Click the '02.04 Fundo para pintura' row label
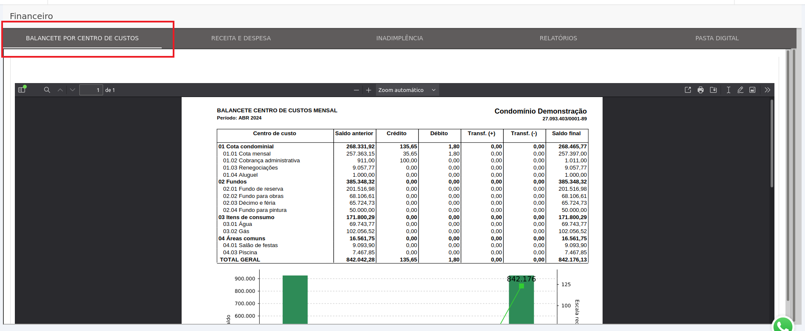The width and height of the screenshot is (805, 331). tap(255, 210)
